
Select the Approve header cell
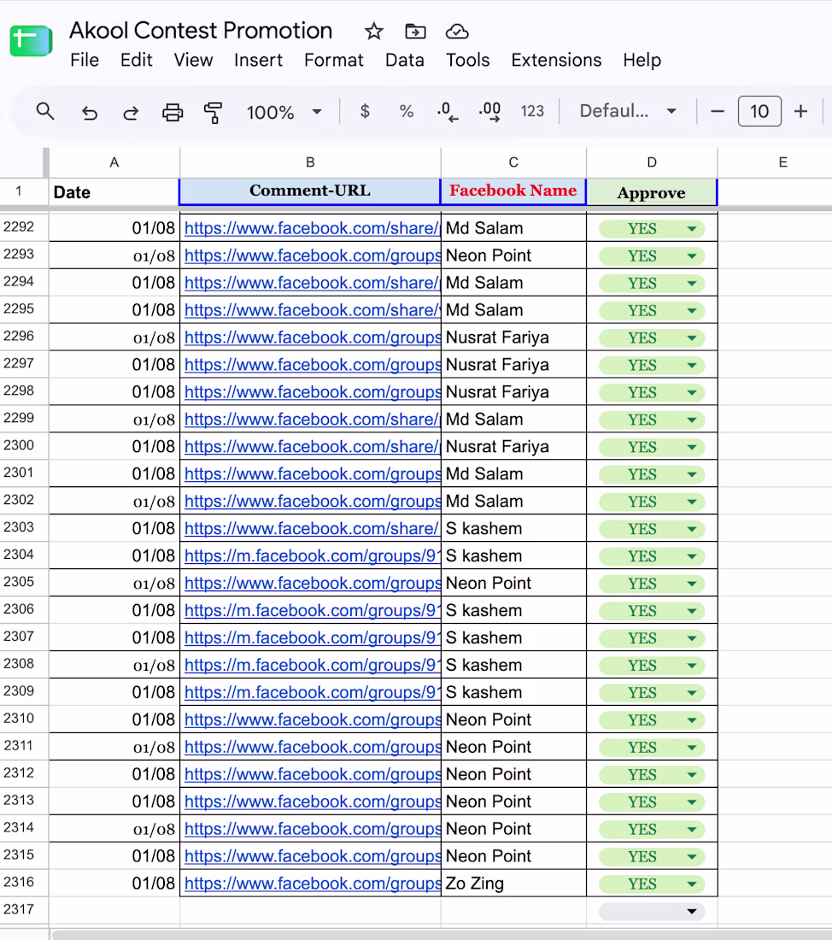click(652, 191)
